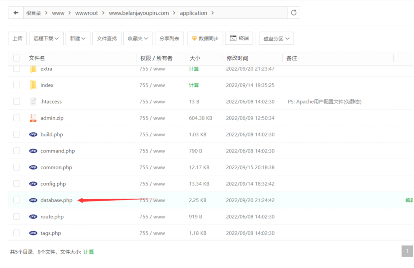Image resolution: width=414 pixels, height=268 pixels.
Task: Go to 根目录 in the path
Action: [x=33, y=13]
